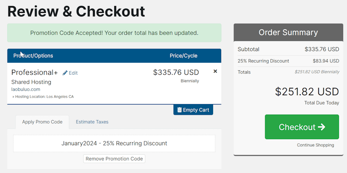This screenshot has width=347, height=173.
Task: Click the Professional+ product name
Action: pyautogui.click(x=35, y=72)
